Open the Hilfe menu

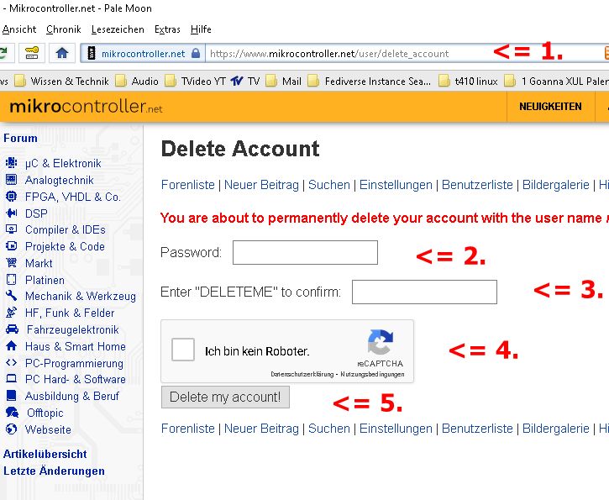201,29
